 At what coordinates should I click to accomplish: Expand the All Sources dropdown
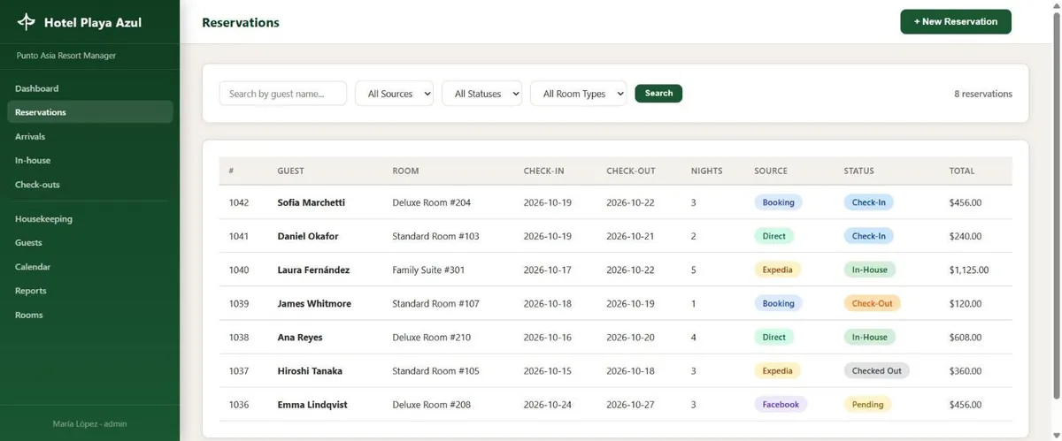click(394, 94)
